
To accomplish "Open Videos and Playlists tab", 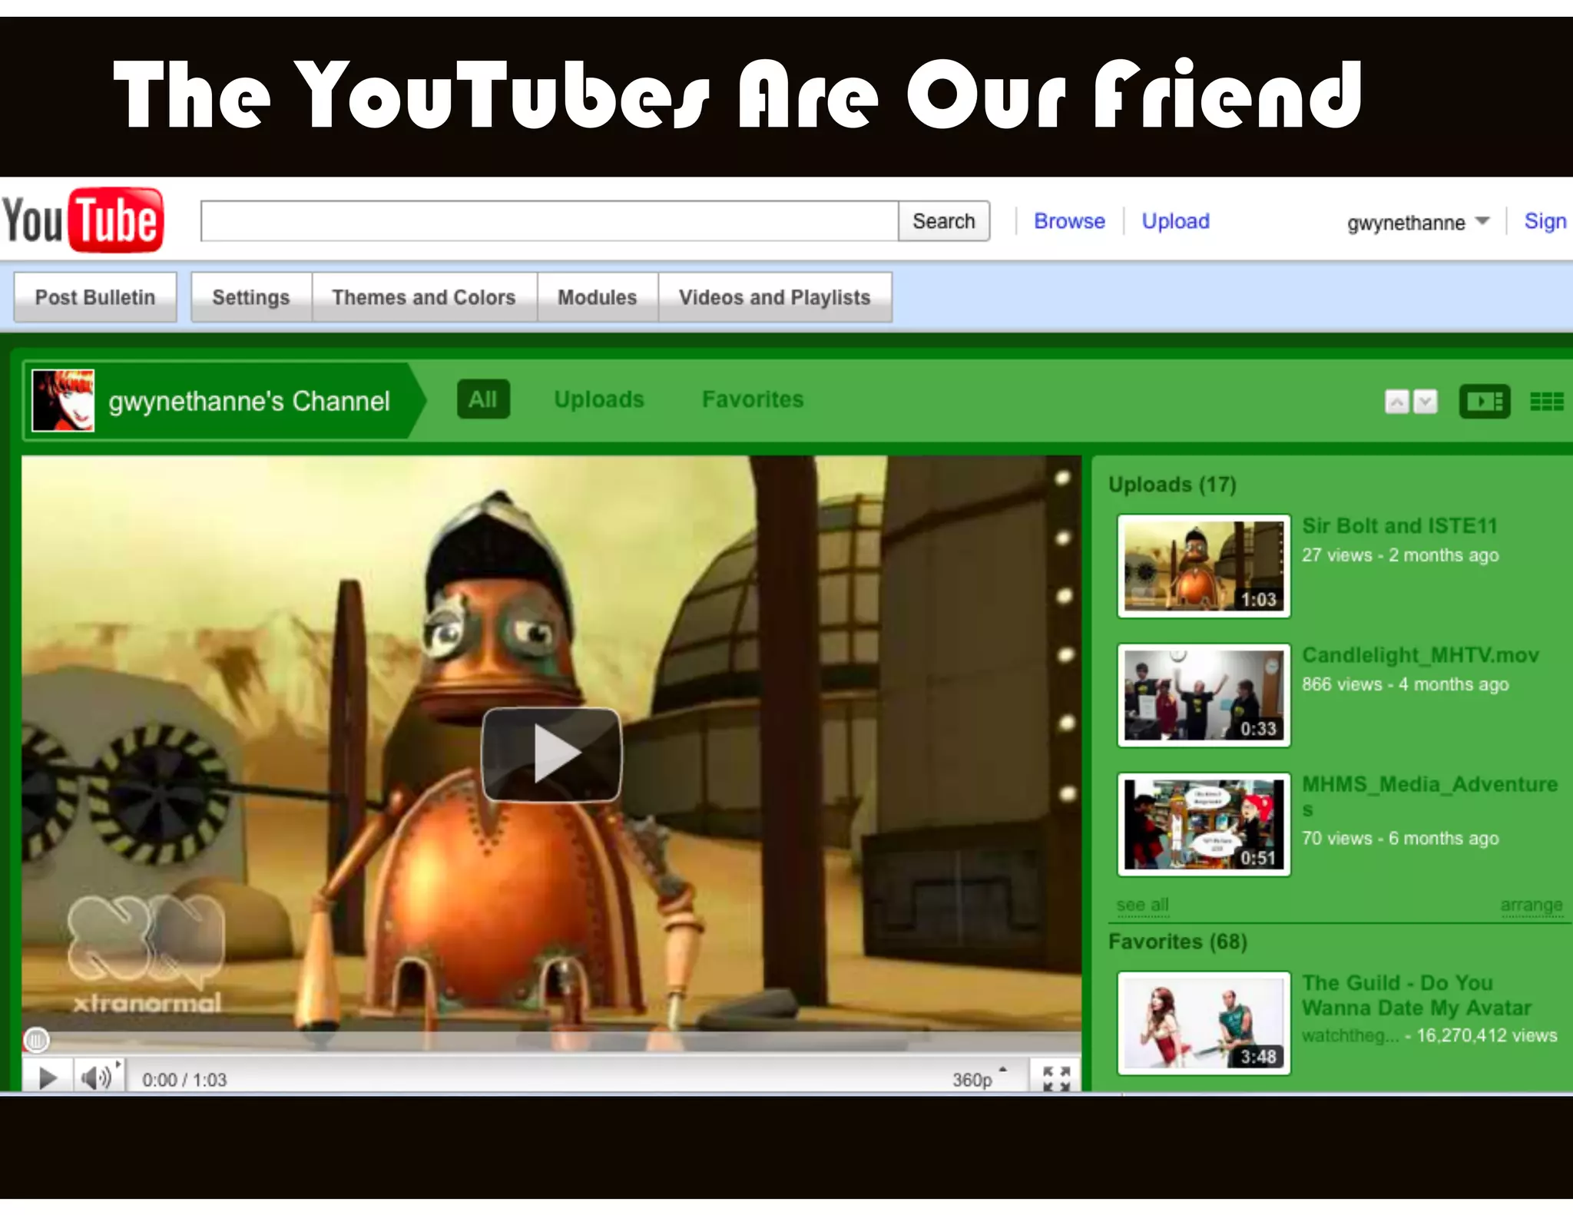I will 775,297.
